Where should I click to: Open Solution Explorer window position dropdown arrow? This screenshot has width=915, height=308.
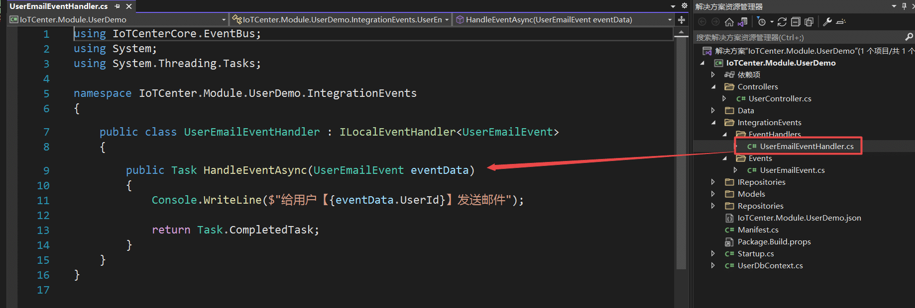pyautogui.click(x=894, y=6)
